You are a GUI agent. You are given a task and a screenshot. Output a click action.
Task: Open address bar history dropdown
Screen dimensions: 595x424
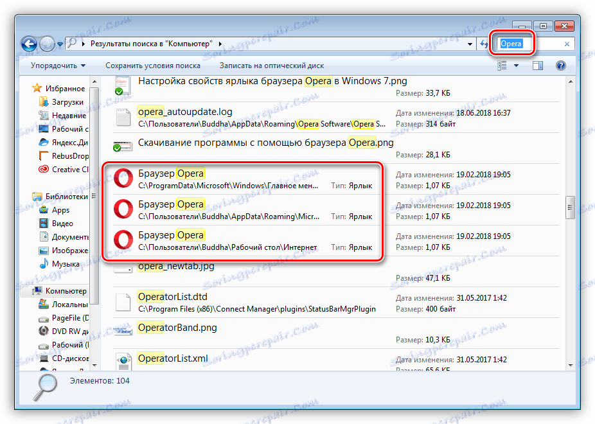pos(470,44)
